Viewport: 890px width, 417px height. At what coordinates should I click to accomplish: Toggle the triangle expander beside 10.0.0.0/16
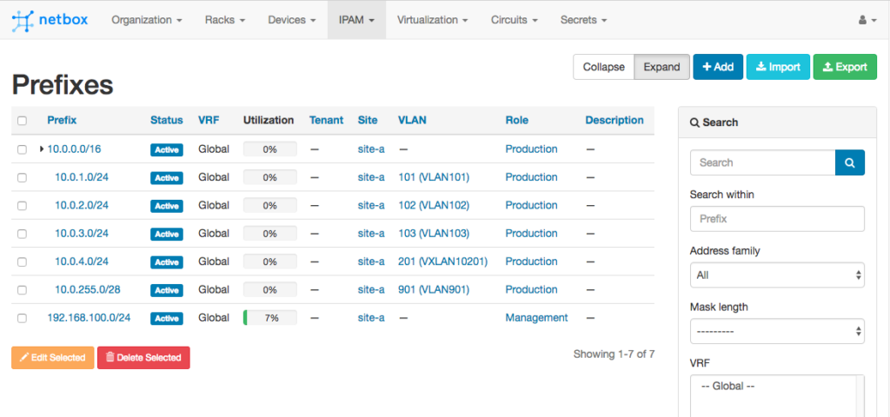coord(42,149)
